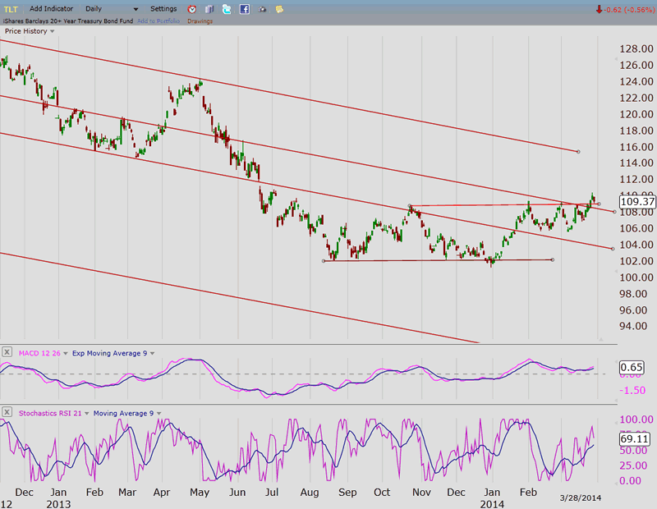Screen dimensions: 657x509
Task: Close the MACD indicator panel
Action: [x=7, y=352]
